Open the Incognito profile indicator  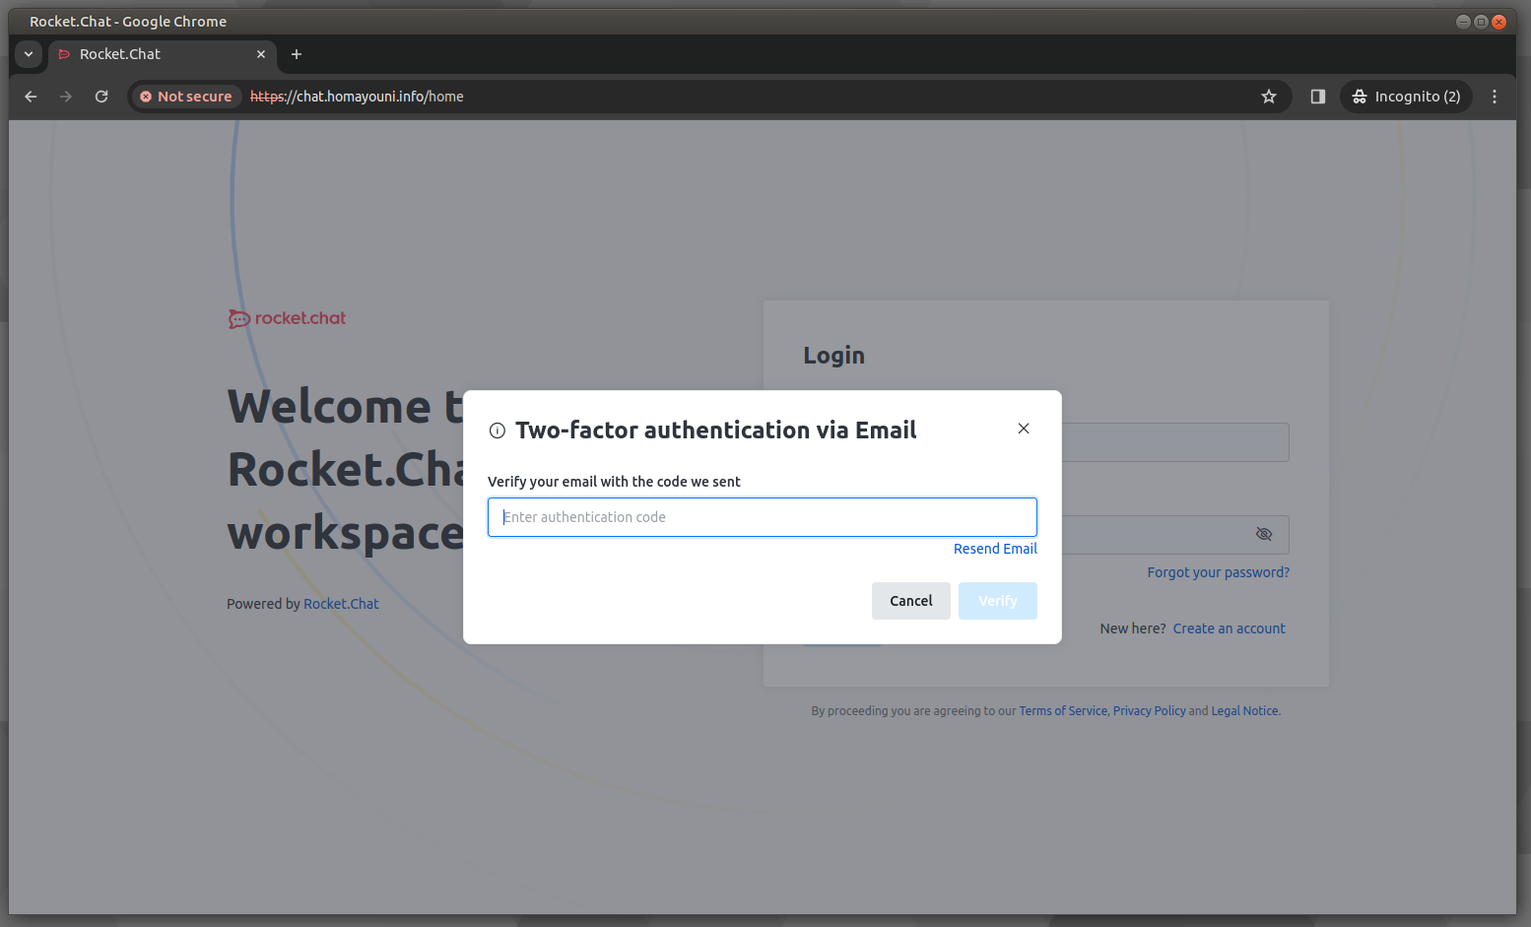(x=1406, y=97)
